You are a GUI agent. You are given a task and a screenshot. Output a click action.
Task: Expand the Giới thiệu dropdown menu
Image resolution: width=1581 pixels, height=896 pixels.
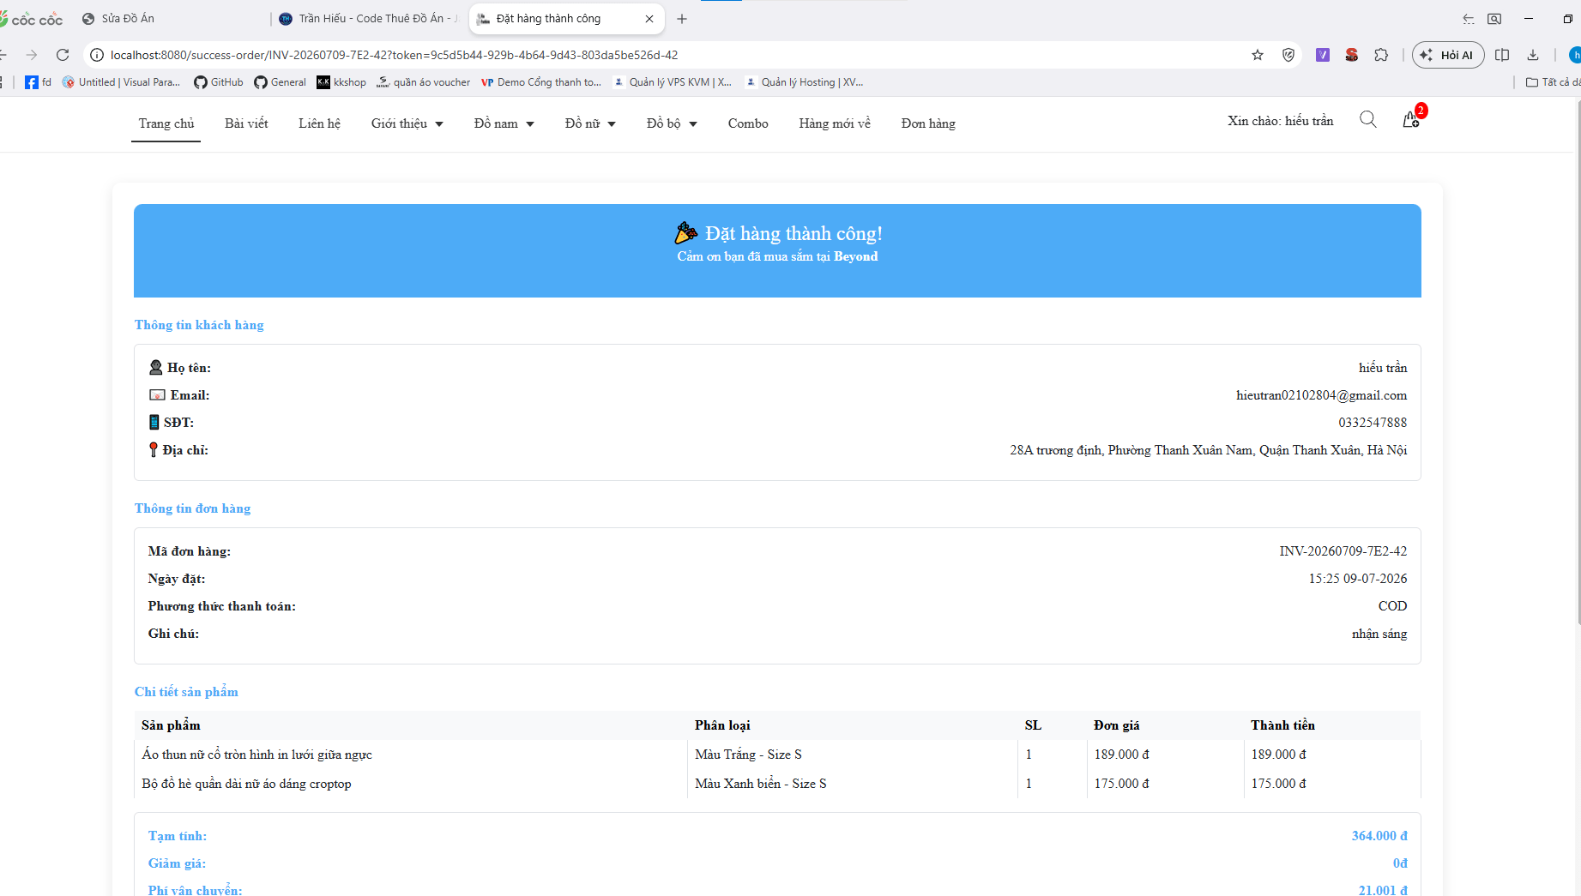407,123
